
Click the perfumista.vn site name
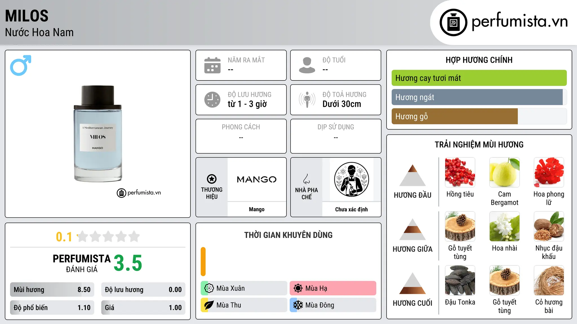pyautogui.click(x=520, y=21)
